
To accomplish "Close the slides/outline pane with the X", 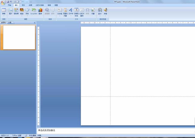I will (x=35, y=22).
